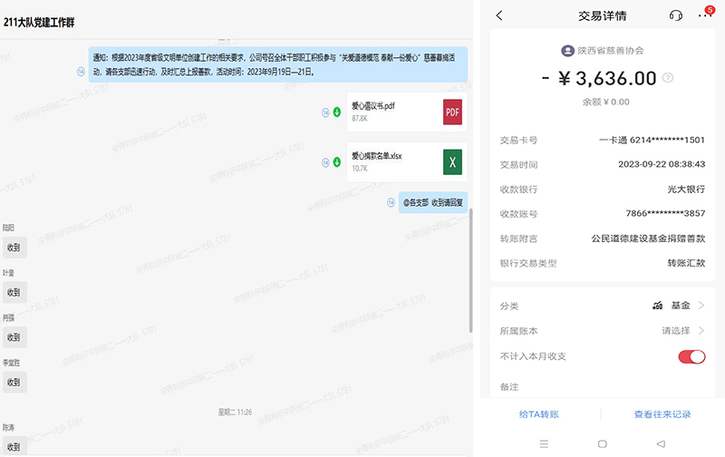The width and height of the screenshot is (725, 457).
Task: Download 爱心捐款名单.xlsx with green arrow icon
Action: pos(336,162)
